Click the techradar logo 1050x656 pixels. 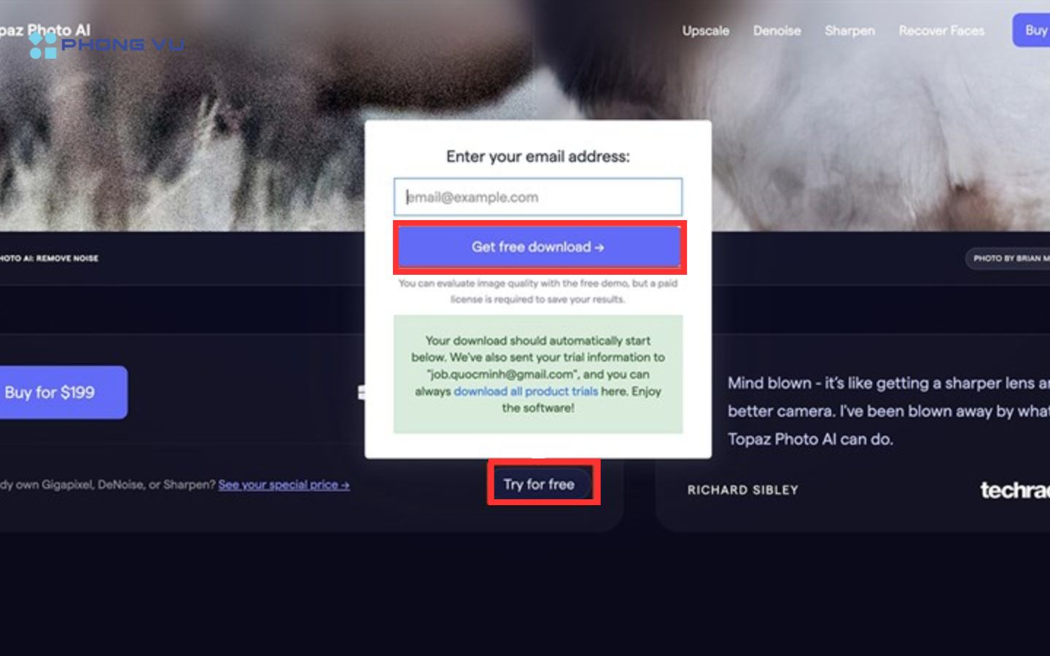[x=1015, y=490]
